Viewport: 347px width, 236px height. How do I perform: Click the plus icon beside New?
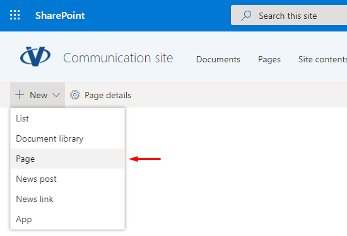coord(20,94)
